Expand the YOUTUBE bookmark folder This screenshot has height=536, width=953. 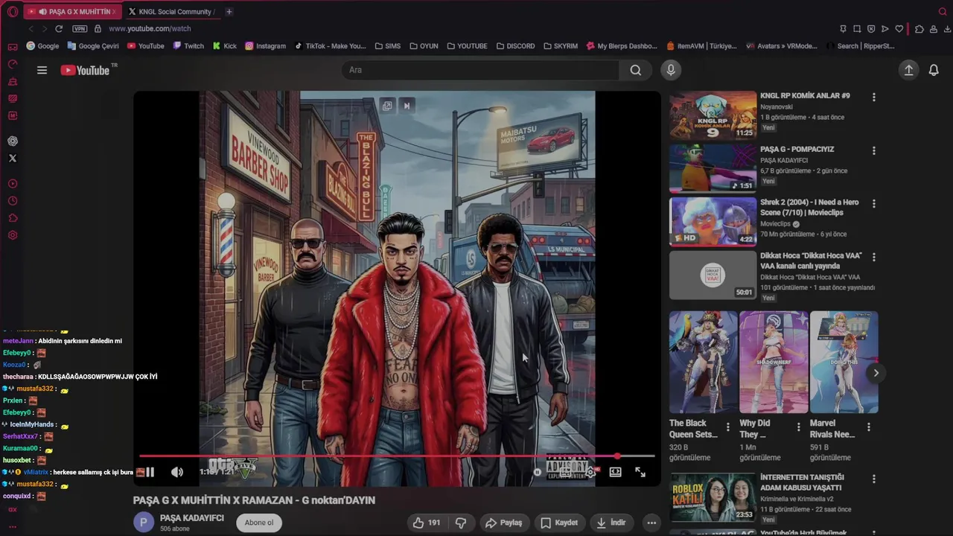tap(467, 45)
